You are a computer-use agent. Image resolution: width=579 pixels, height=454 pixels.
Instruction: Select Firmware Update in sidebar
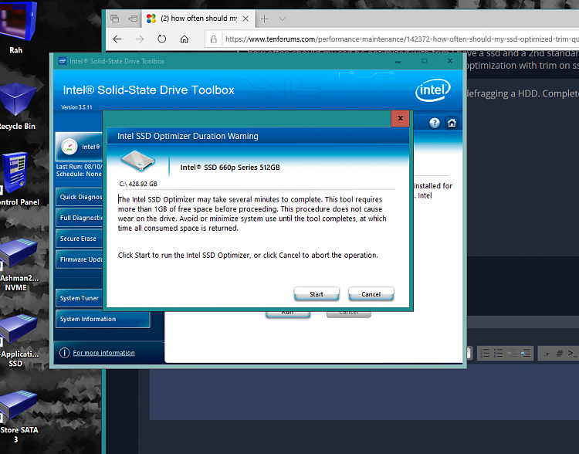pos(80,259)
